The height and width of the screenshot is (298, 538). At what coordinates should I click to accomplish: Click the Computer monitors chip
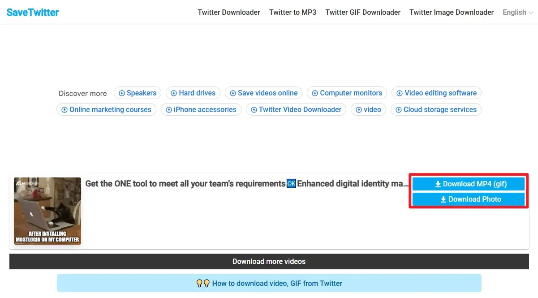point(347,93)
